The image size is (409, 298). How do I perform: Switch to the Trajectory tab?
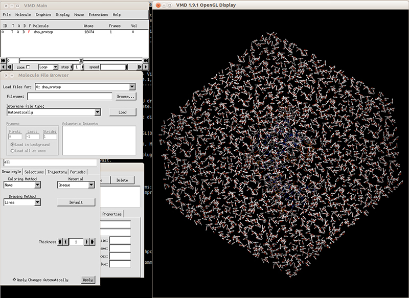tap(57, 172)
